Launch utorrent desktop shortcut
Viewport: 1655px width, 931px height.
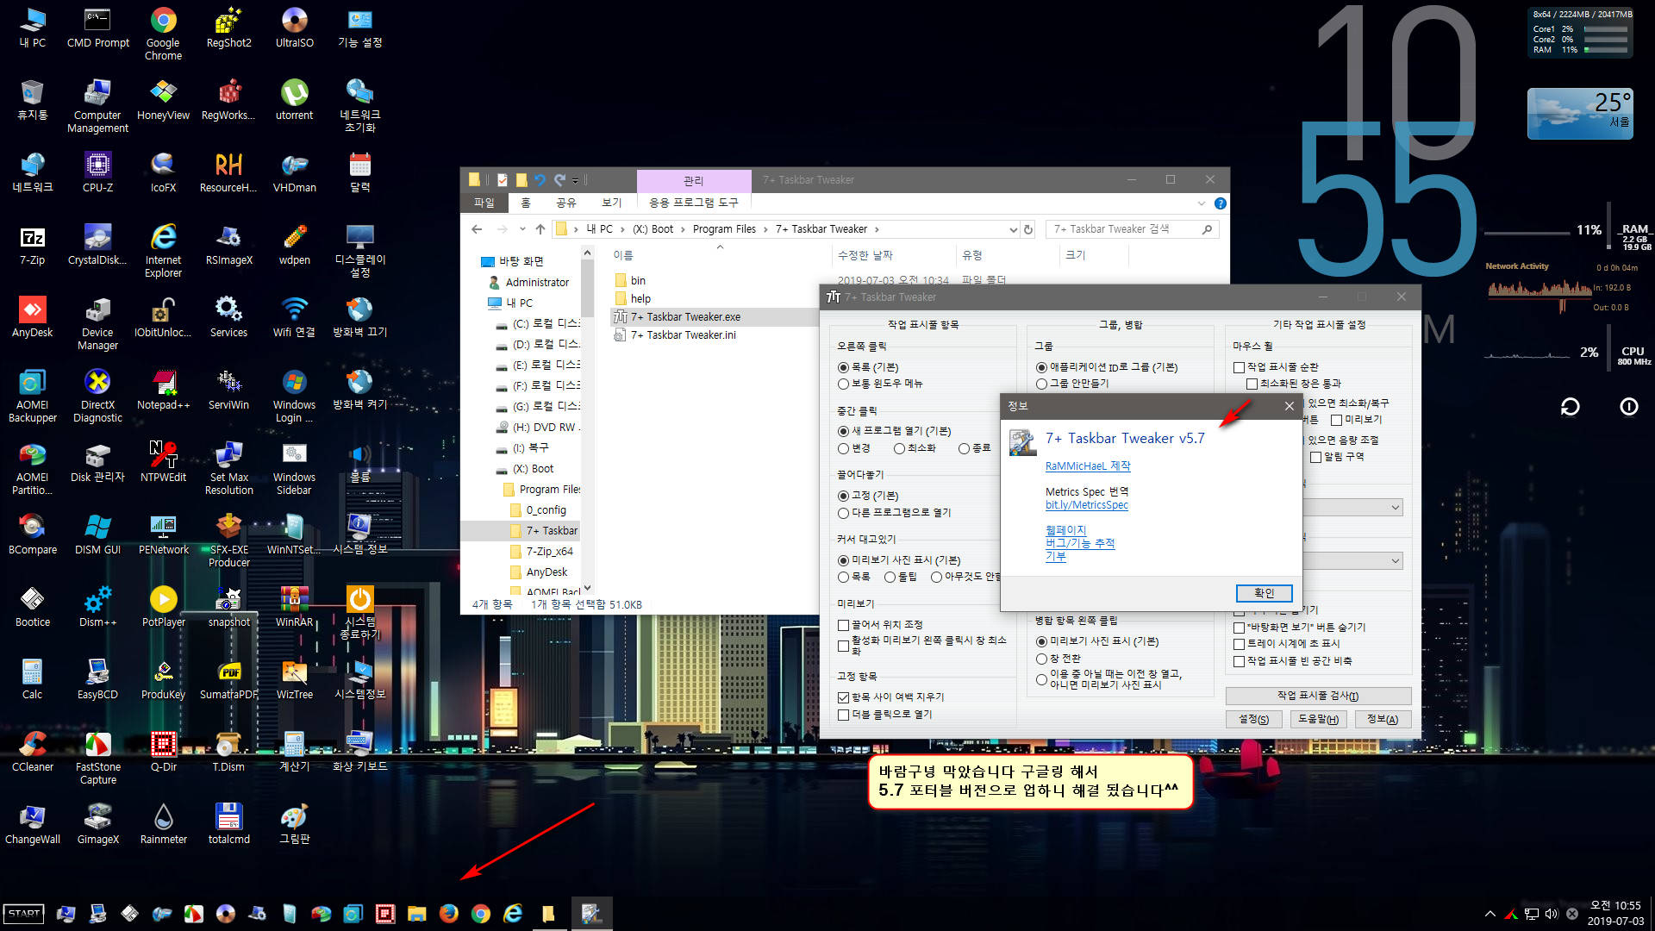coord(294,101)
